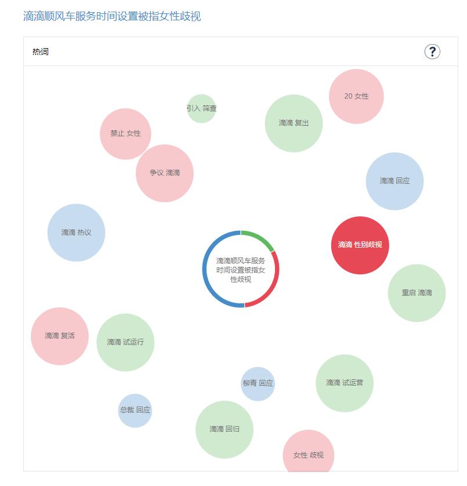Viewport: 467px width, 486px height.
Task: Choose the 禁止 女性 pink bubble
Action: coord(125,133)
